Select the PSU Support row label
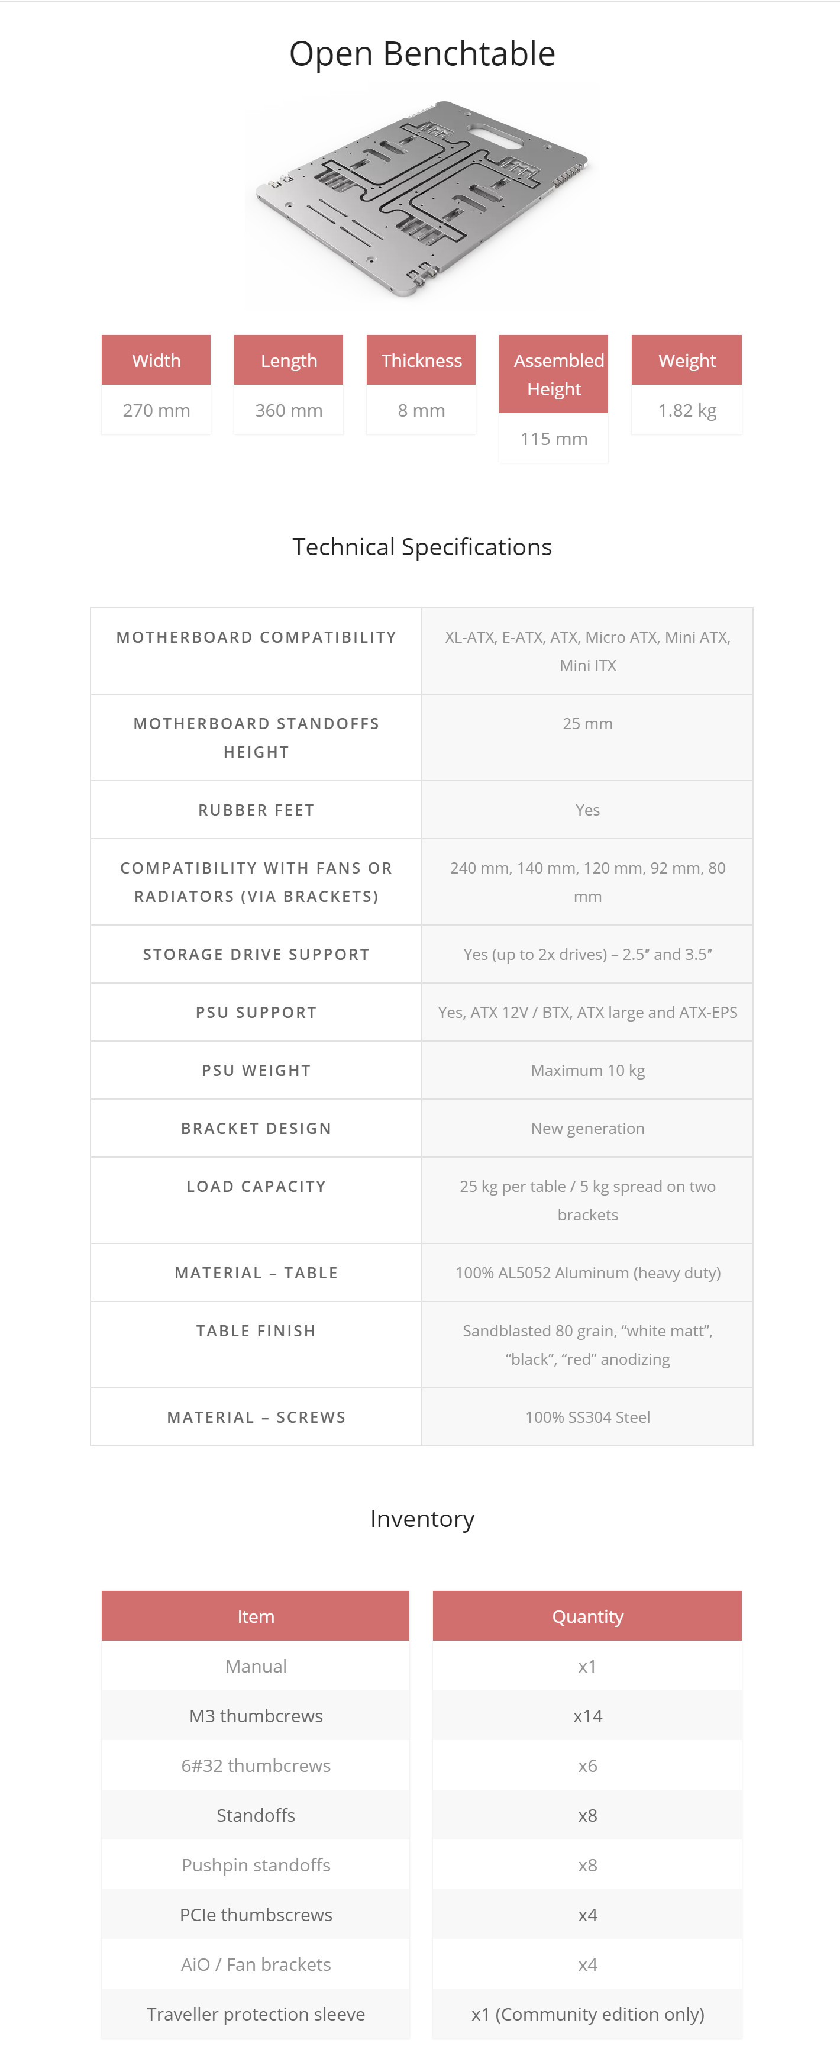The width and height of the screenshot is (840, 2062). [x=256, y=1013]
